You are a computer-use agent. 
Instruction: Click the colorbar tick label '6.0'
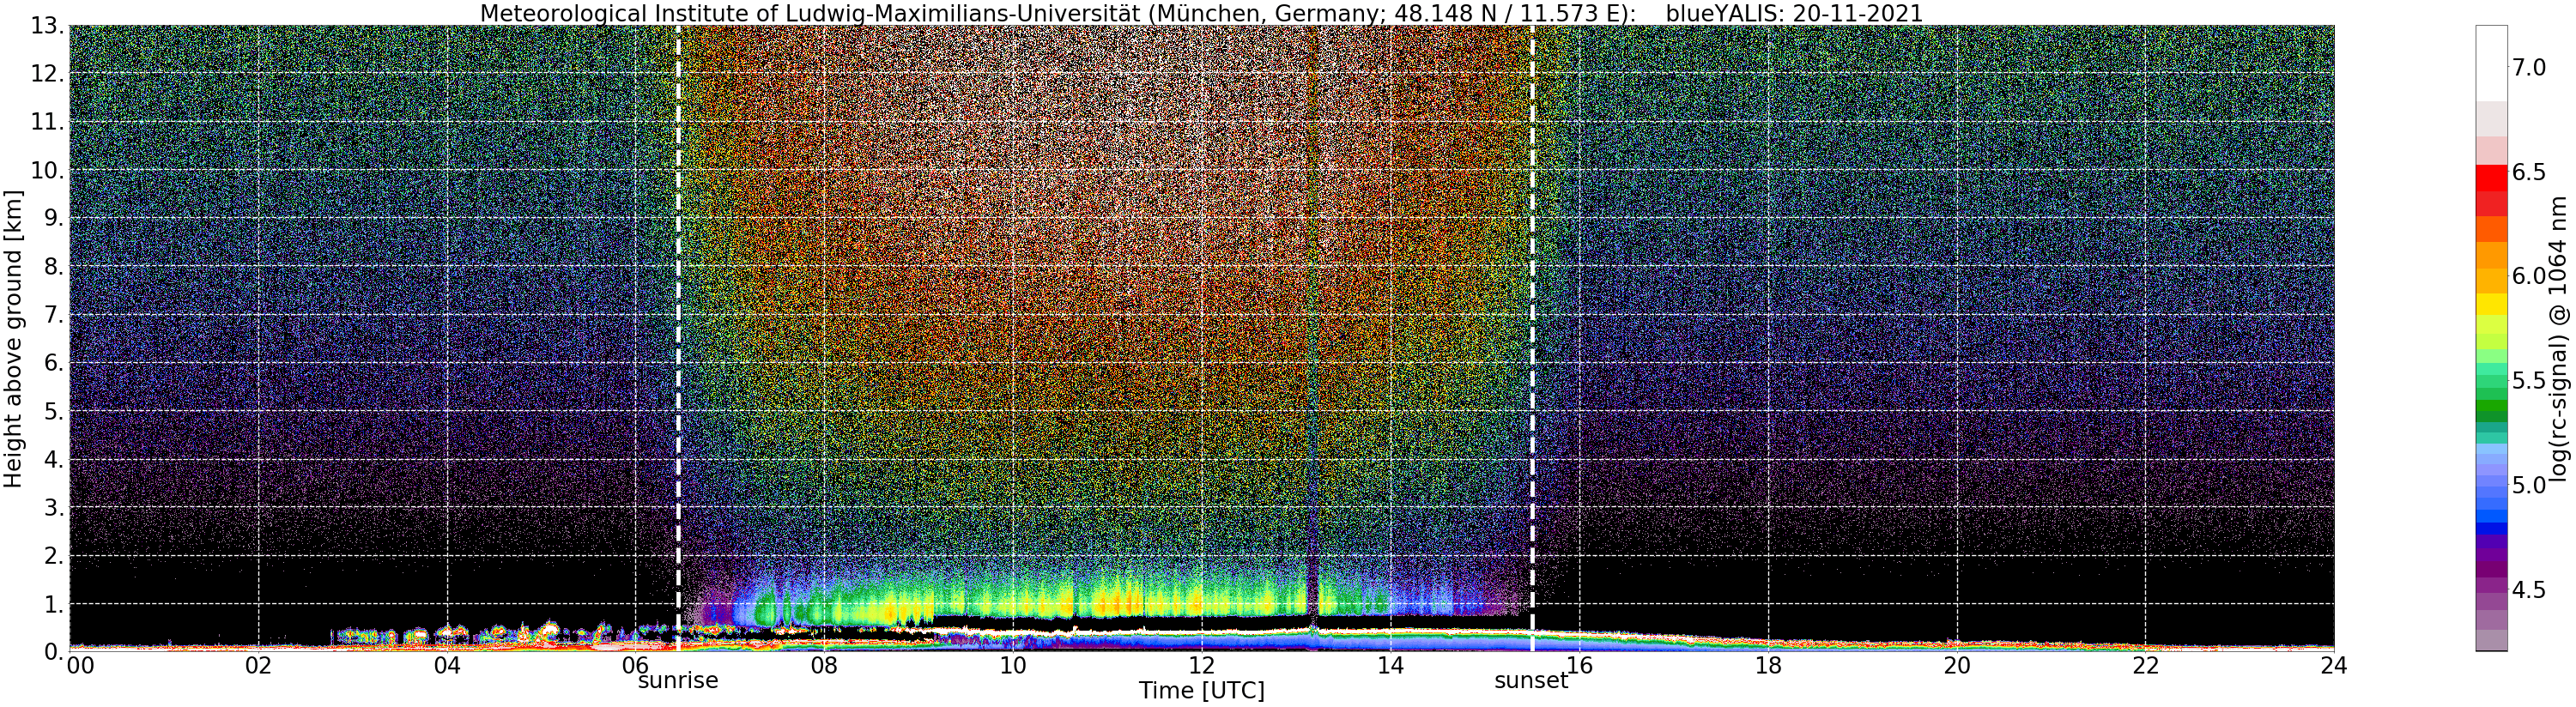2529,276
